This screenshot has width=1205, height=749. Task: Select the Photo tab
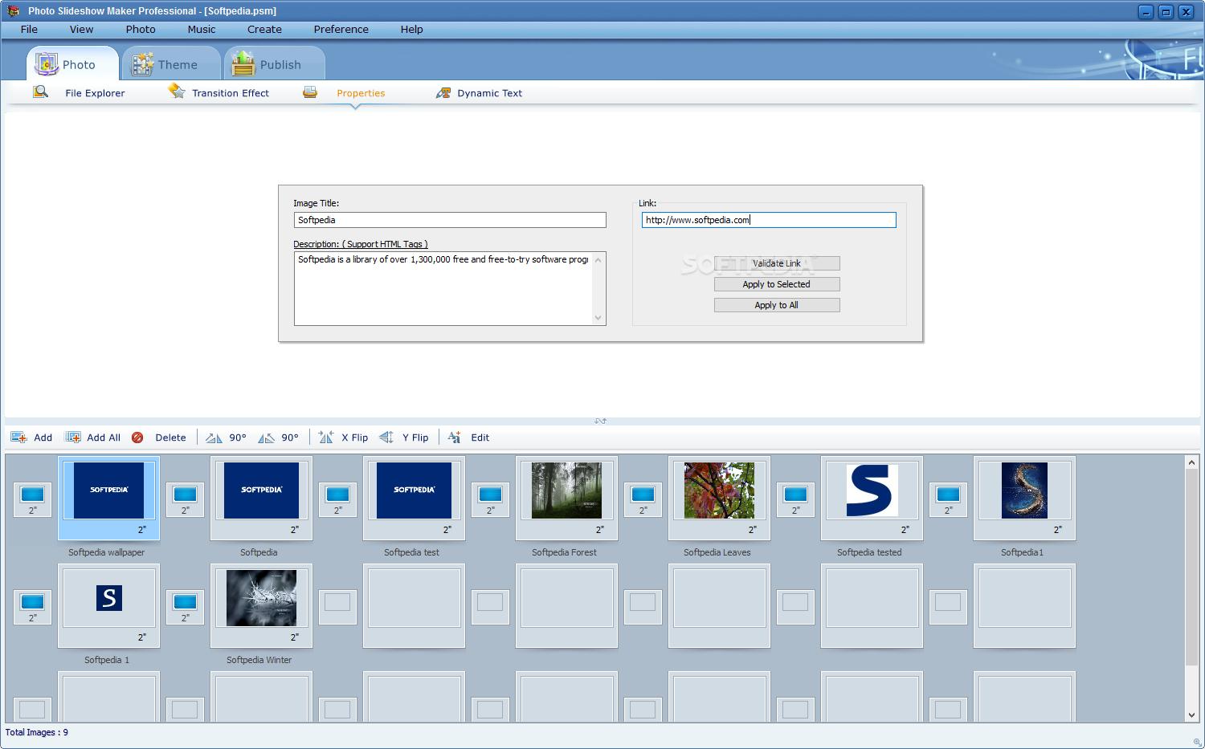[72, 63]
